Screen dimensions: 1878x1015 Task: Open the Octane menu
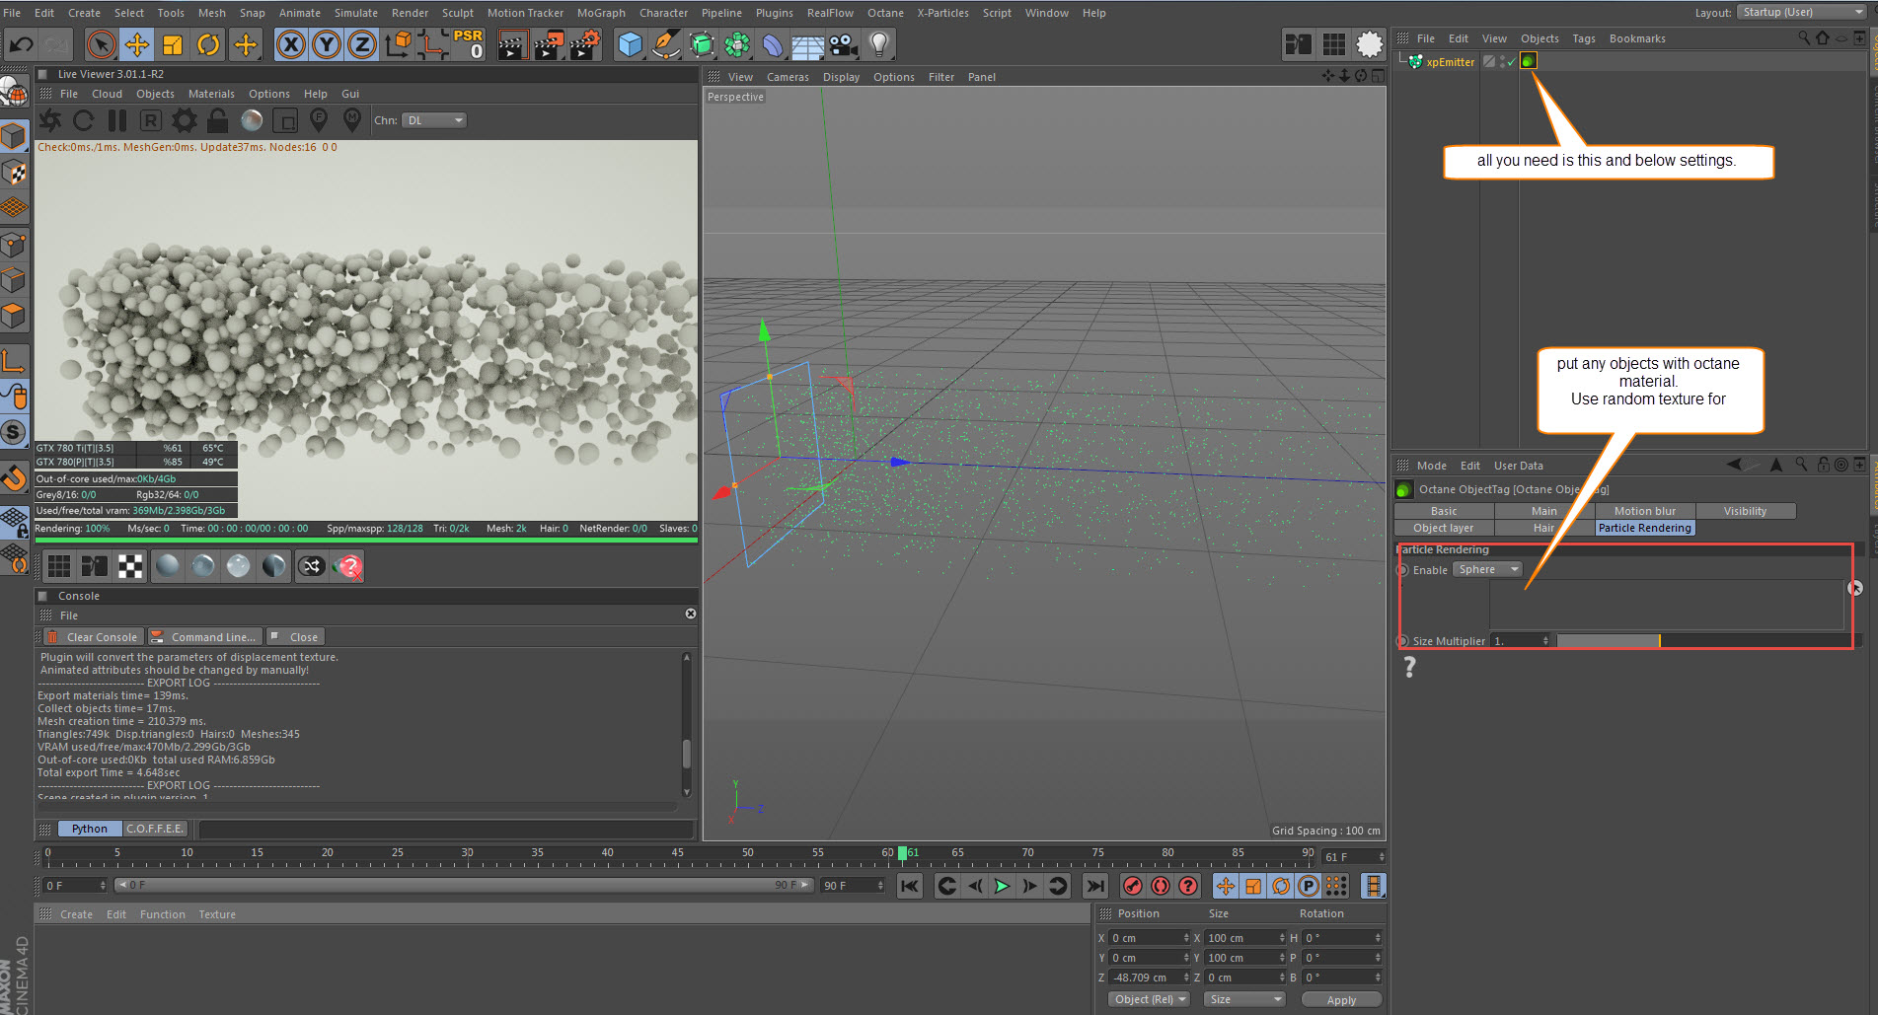coord(884,13)
